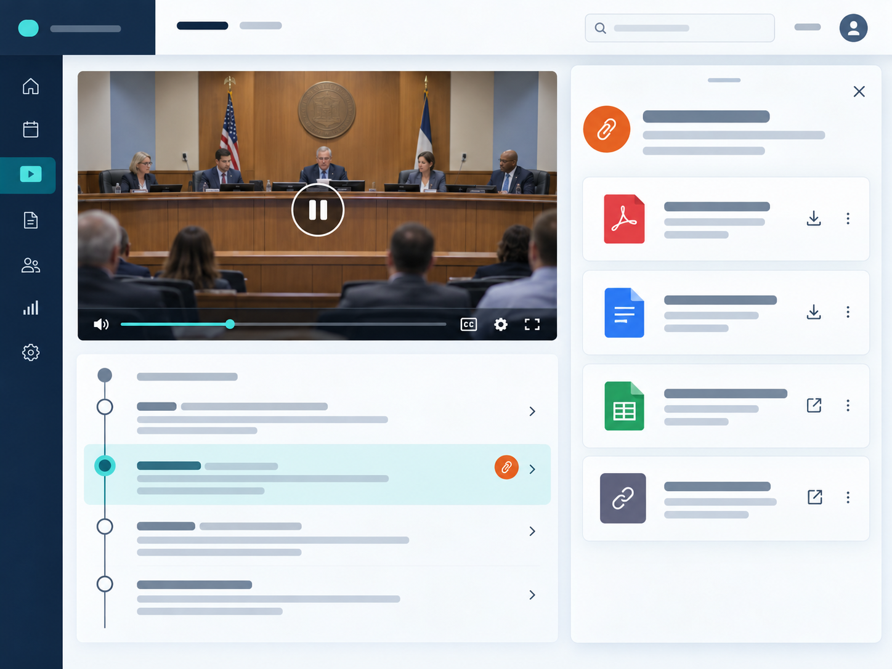Expand the timeline row just above the highlighted one
The width and height of the screenshot is (892, 669).
click(x=532, y=412)
